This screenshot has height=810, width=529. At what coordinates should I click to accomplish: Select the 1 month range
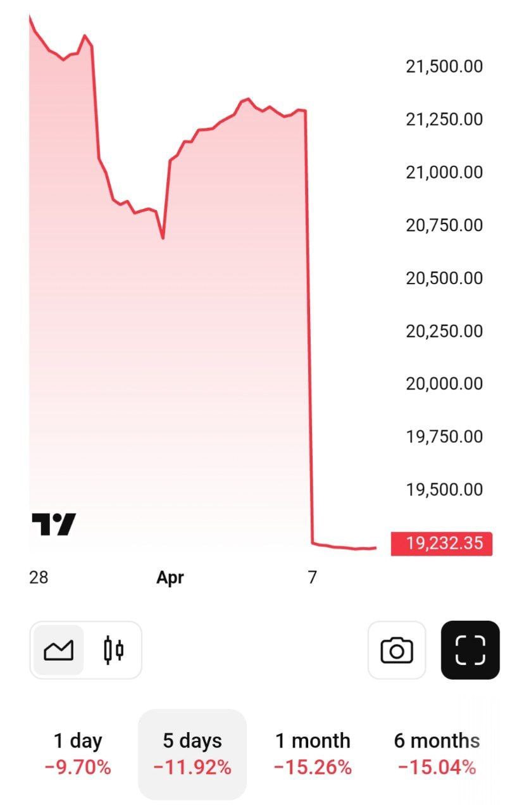313,754
